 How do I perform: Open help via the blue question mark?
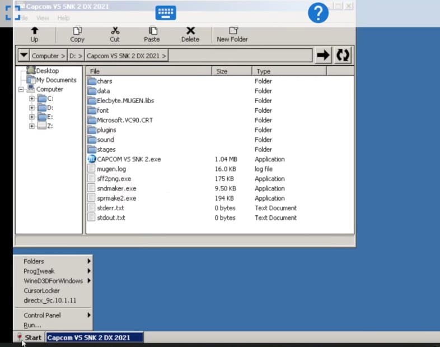tap(318, 13)
